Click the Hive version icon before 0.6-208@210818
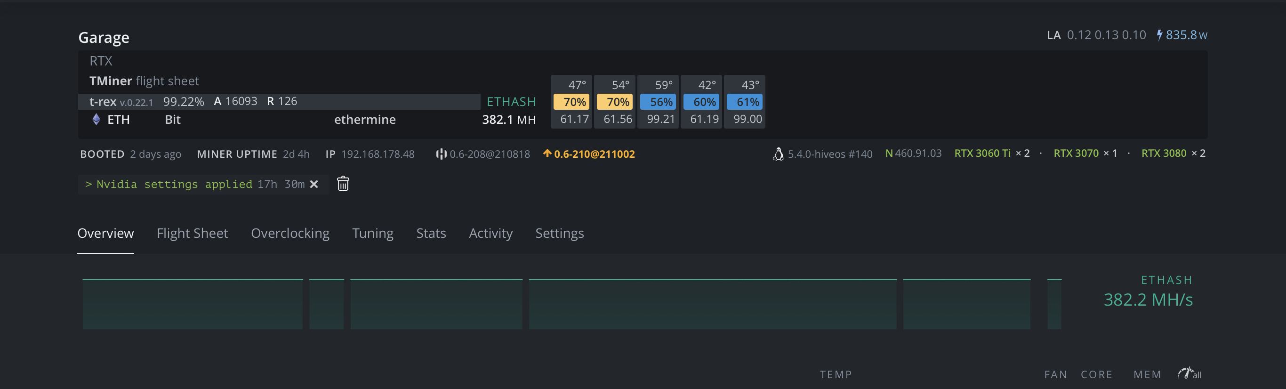The height and width of the screenshot is (389, 1286). coord(442,154)
